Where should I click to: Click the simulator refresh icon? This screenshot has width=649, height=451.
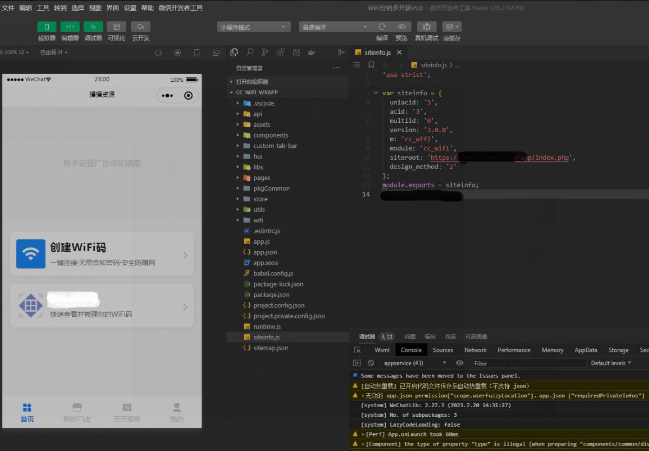click(158, 53)
